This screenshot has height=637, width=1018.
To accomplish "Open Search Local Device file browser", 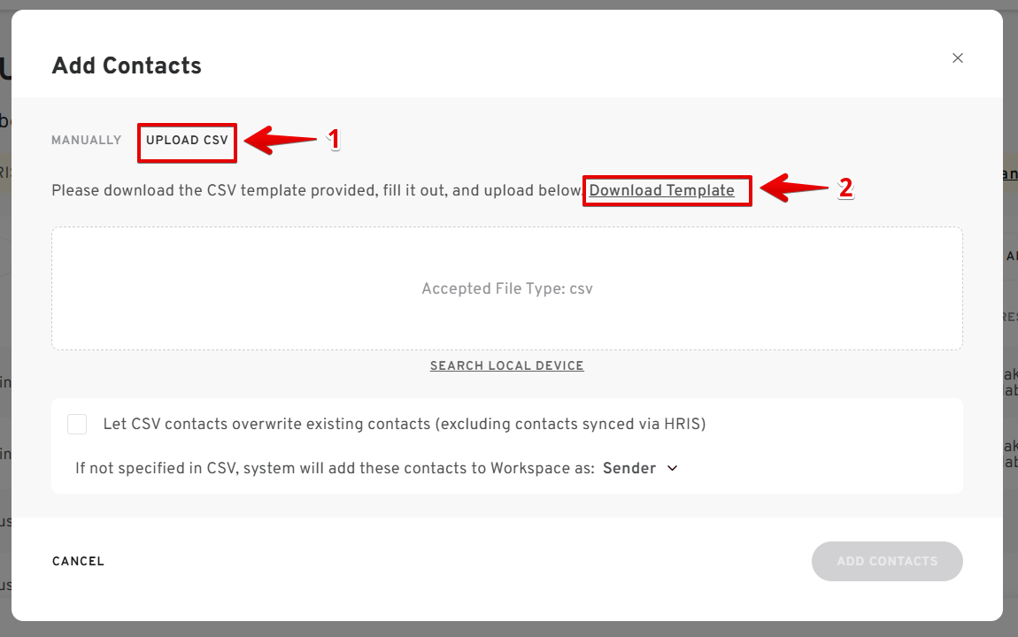I will 506,366.
